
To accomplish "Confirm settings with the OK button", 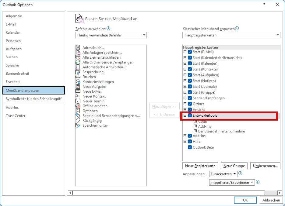I will coord(245,200).
